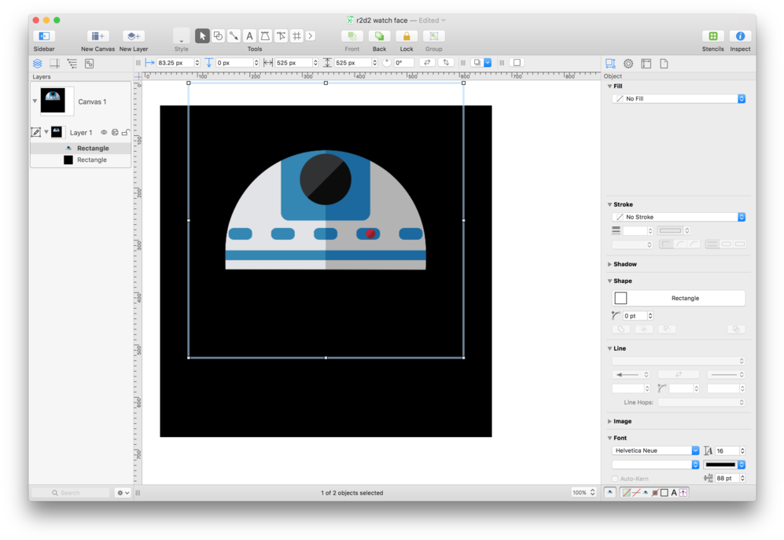Screen dimensions: 784x540
Task: Step the corner radius 0 pt value
Action: [650, 316]
